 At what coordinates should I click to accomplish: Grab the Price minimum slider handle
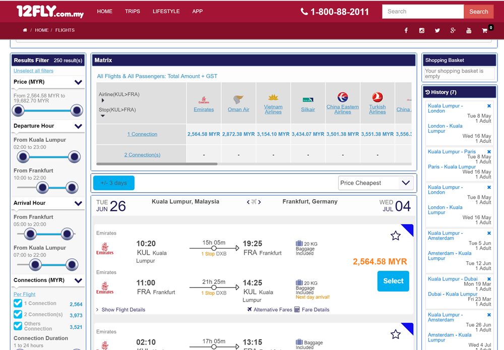tap(18, 110)
